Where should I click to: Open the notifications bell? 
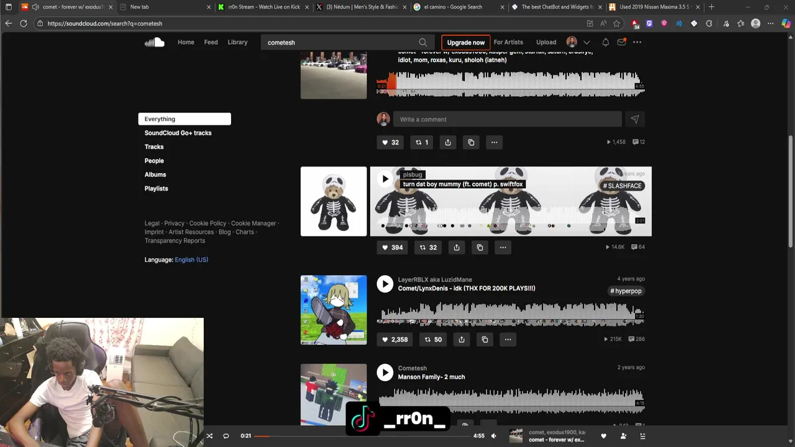click(606, 42)
